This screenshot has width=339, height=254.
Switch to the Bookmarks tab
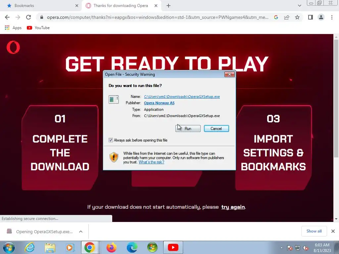point(41,6)
